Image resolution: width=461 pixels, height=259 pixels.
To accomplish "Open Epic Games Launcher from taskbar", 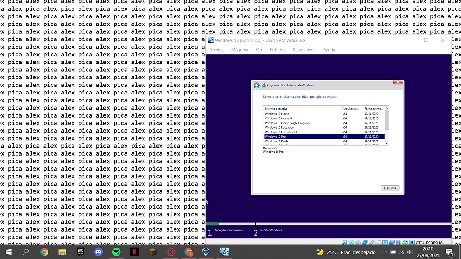I will 80,252.
